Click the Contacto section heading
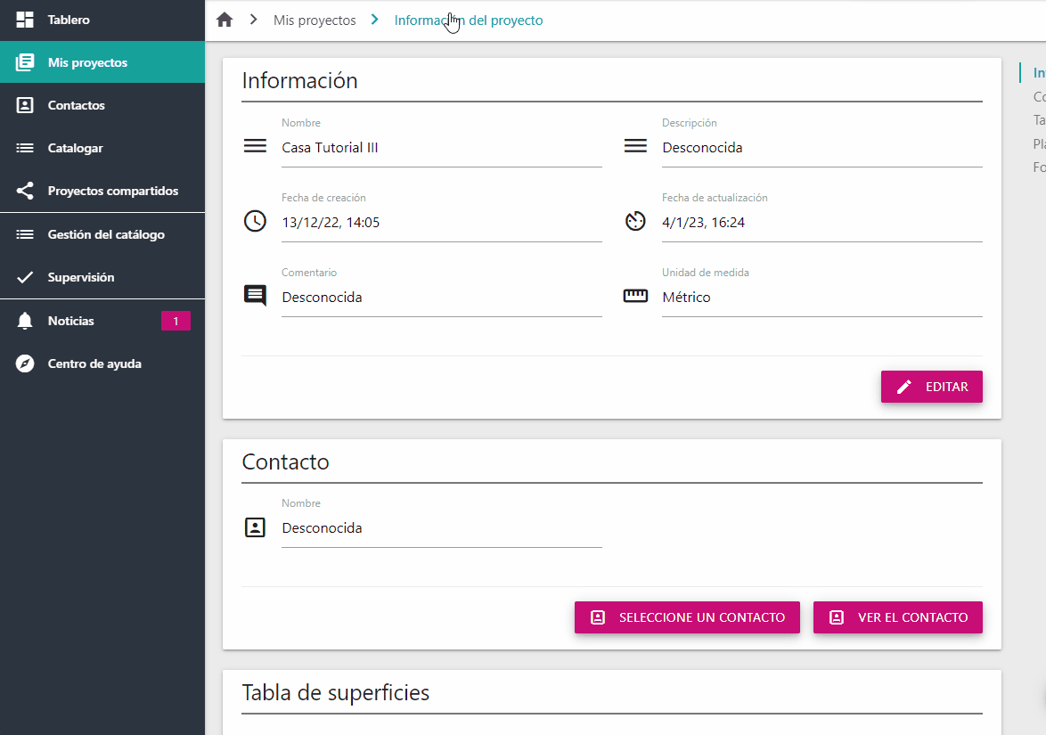The image size is (1046, 735). (x=285, y=462)
